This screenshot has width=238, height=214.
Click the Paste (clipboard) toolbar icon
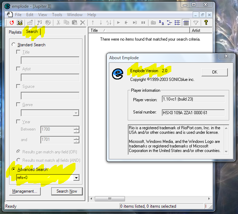coord(74,23)
